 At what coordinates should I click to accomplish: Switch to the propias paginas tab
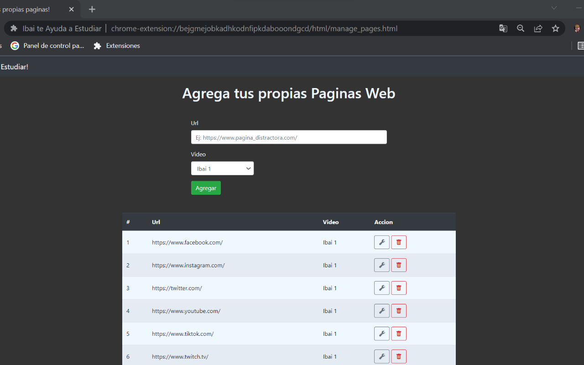tap(27, 9)
